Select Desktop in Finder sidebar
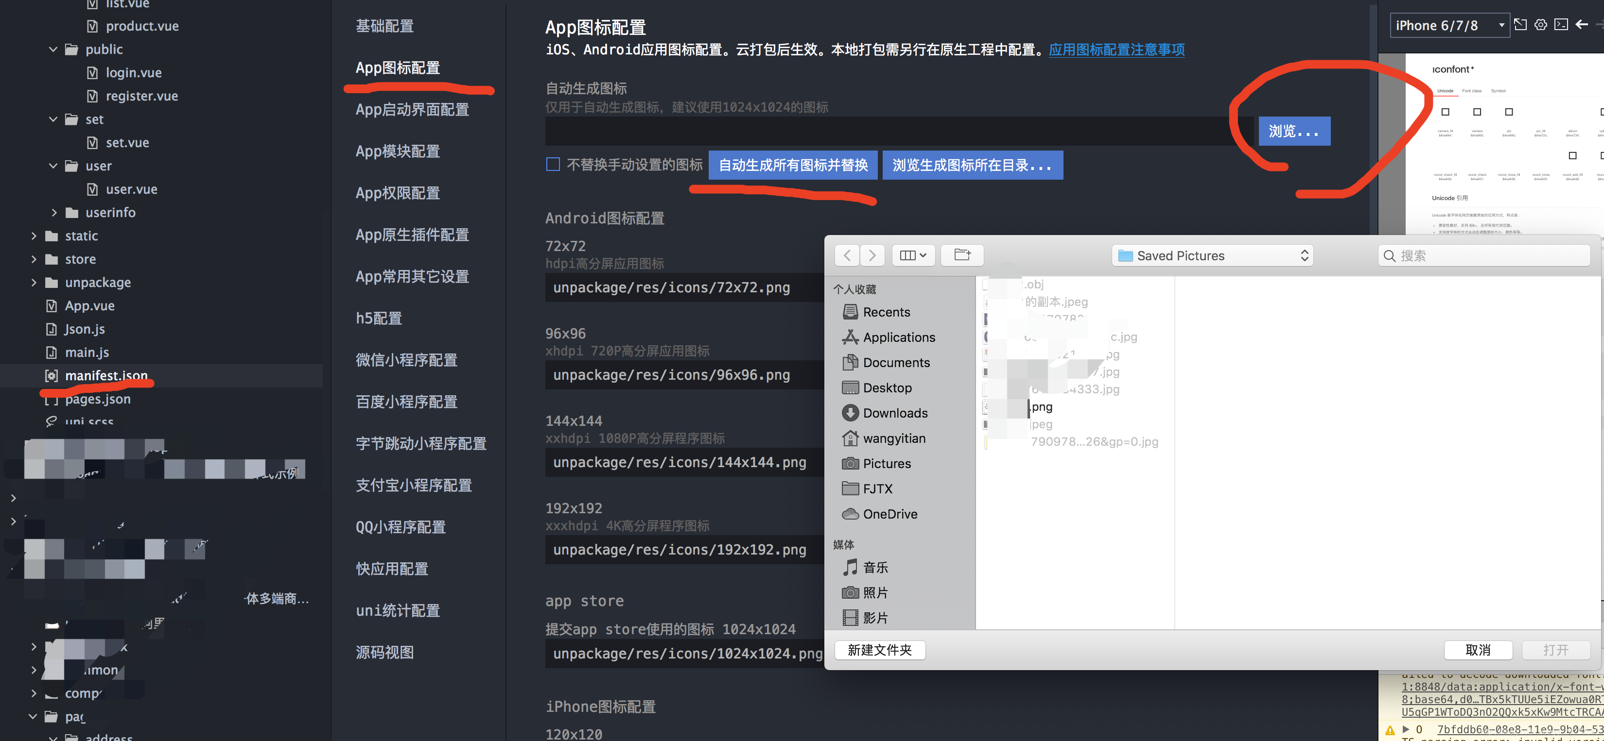The height and width of the screenshot is (741, 1604). 887,387
